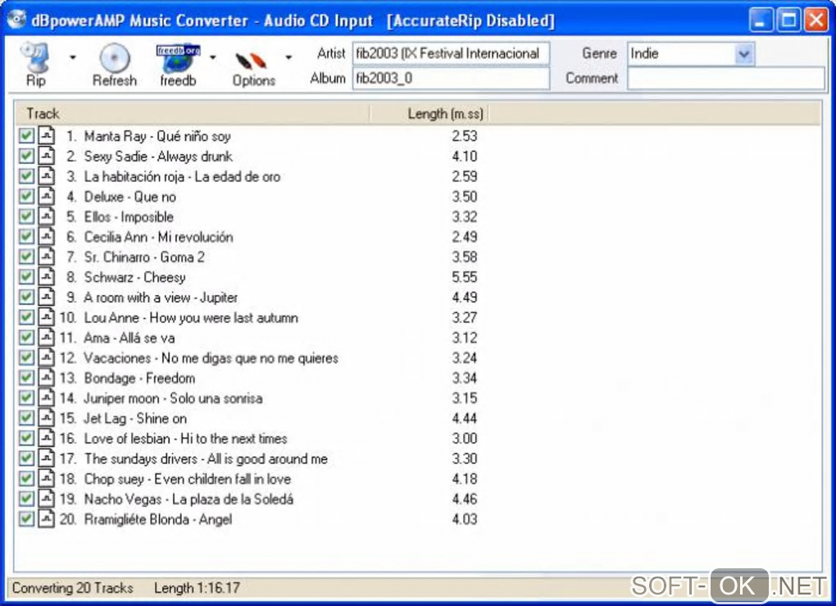Click file icon of track 15 Jet Lag
Image resolution: width=836 pixels, height=606 pixels.
[x=47, y=417]
